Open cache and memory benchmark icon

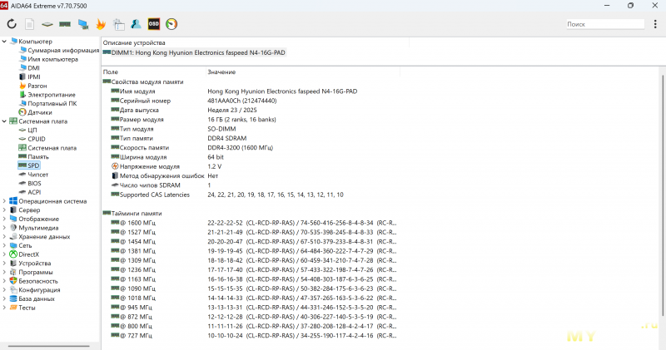pyautogui.click(x=65, y=24)
